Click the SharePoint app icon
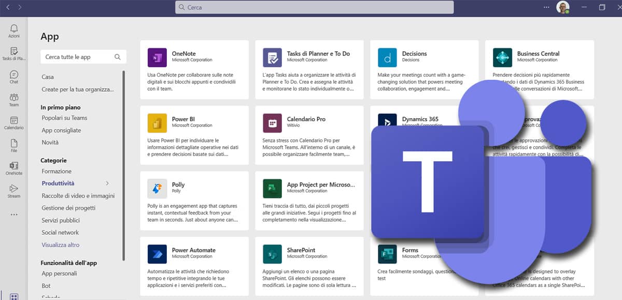Viewport: 622px width, 300px height. click(x=272, y=254)
